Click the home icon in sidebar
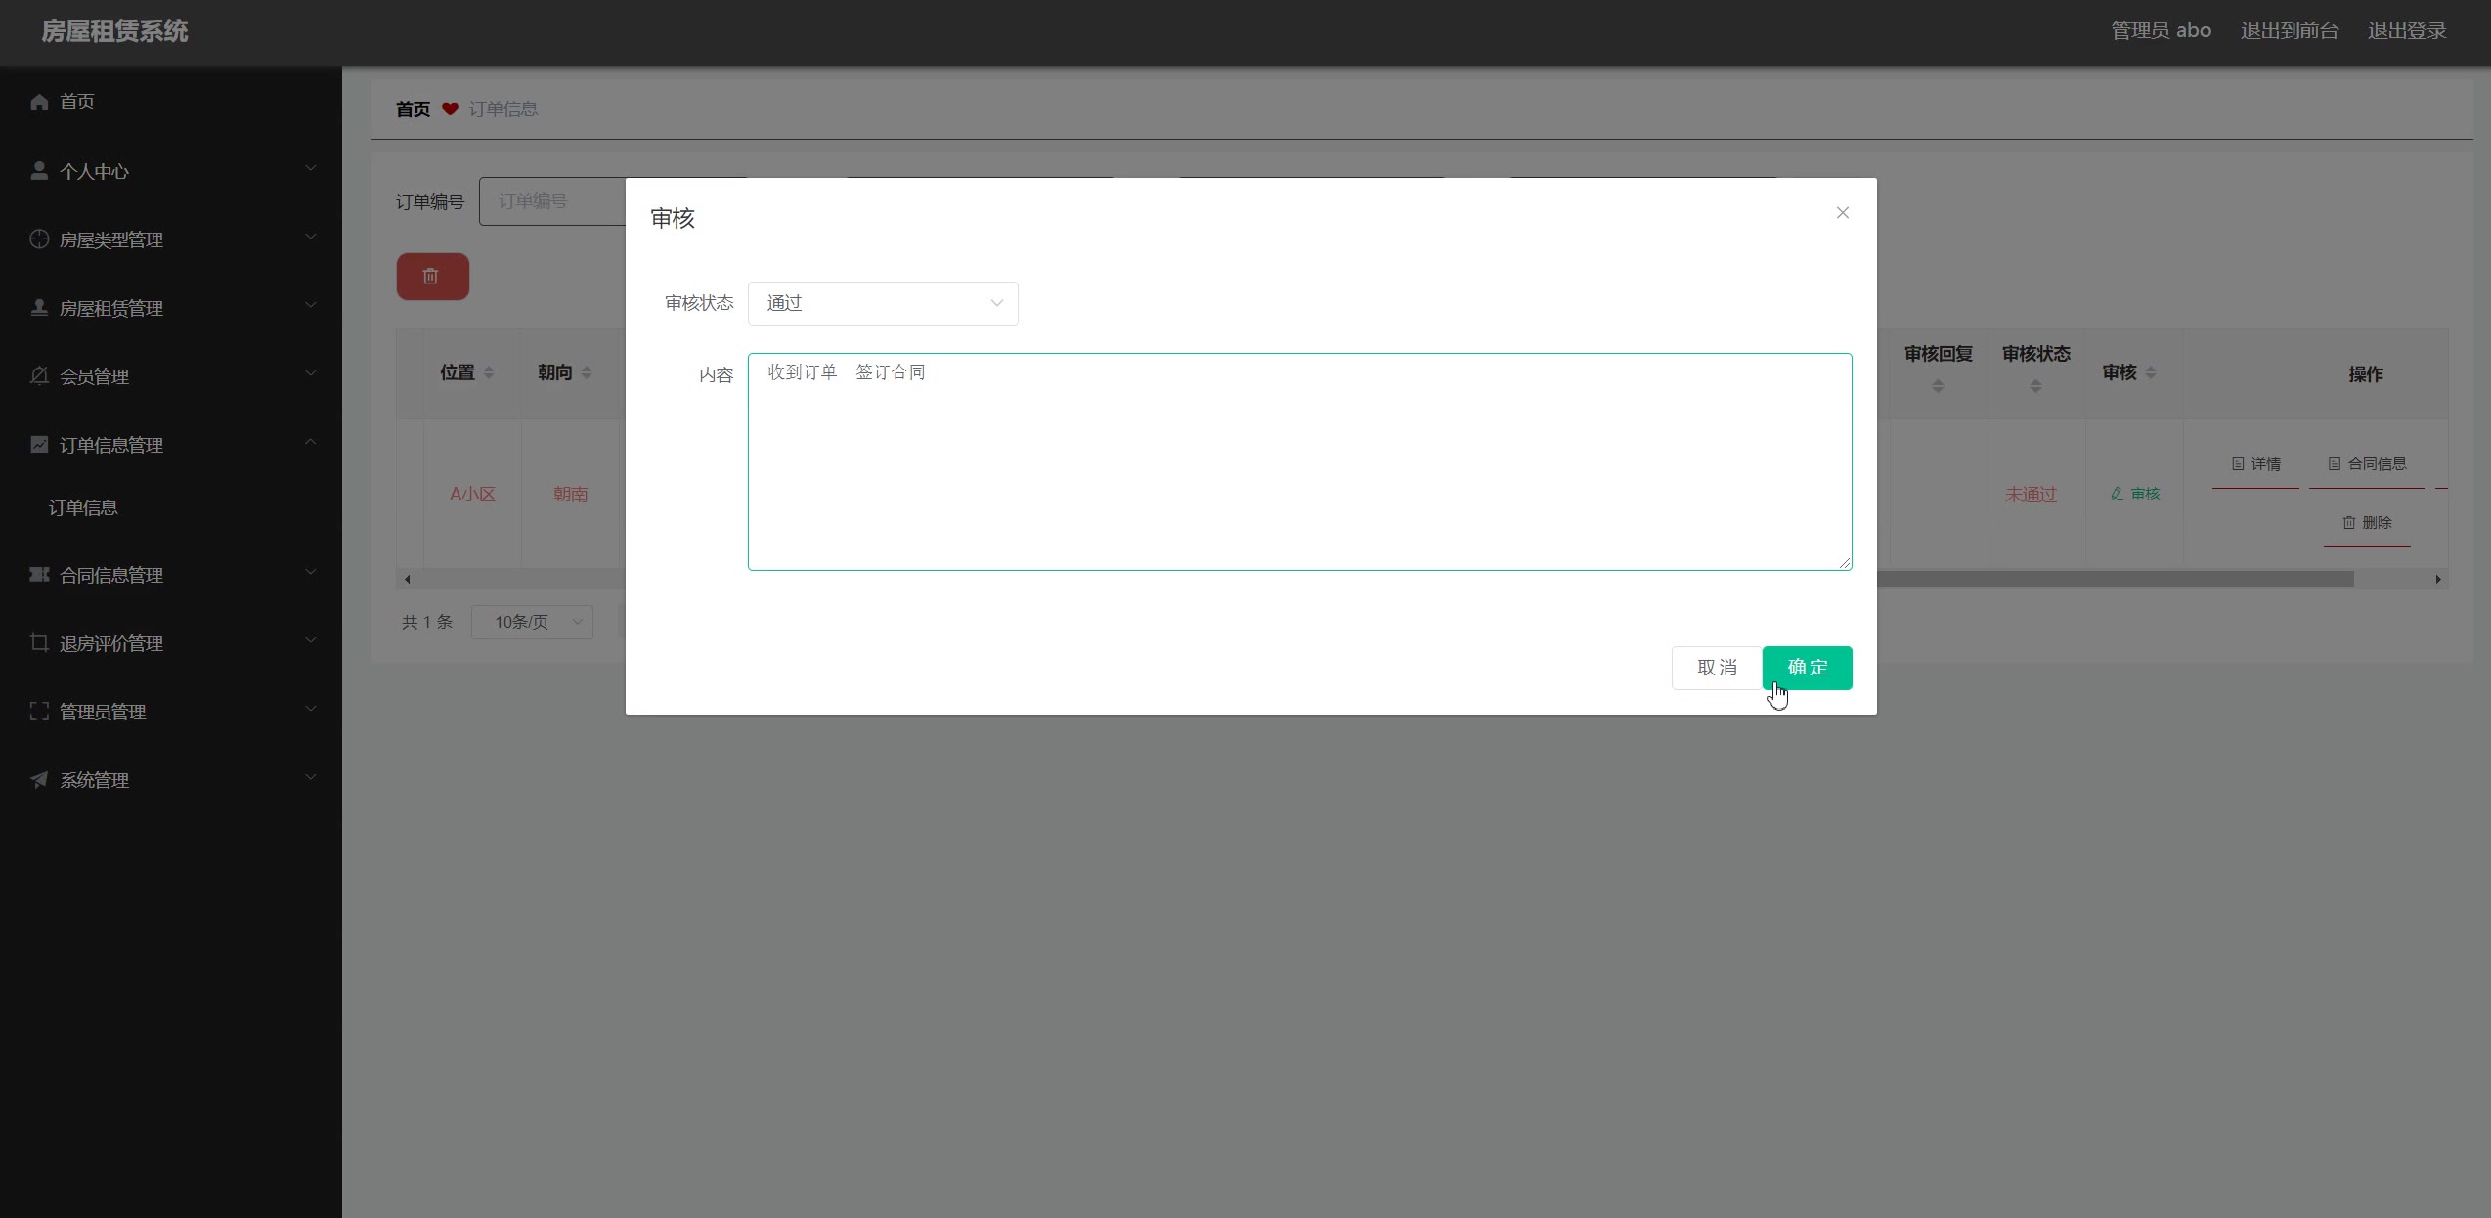Image resolution: width=2491 pixels, height=1218 pixels. 39,102
